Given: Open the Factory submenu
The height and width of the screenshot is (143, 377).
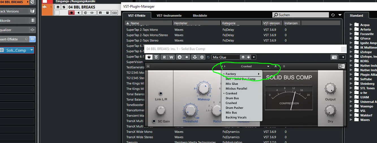Looking at the screenshot, I should 242,74.
